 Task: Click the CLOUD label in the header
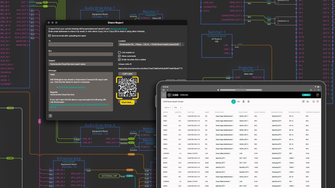tap(175, 95)
